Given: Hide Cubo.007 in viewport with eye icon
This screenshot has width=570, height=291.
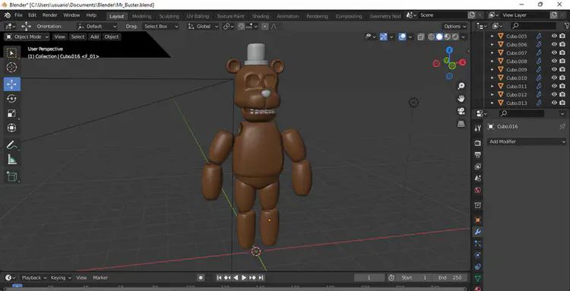Looking at the screenshot, I should pyautogui.click(x=554, y=52).
